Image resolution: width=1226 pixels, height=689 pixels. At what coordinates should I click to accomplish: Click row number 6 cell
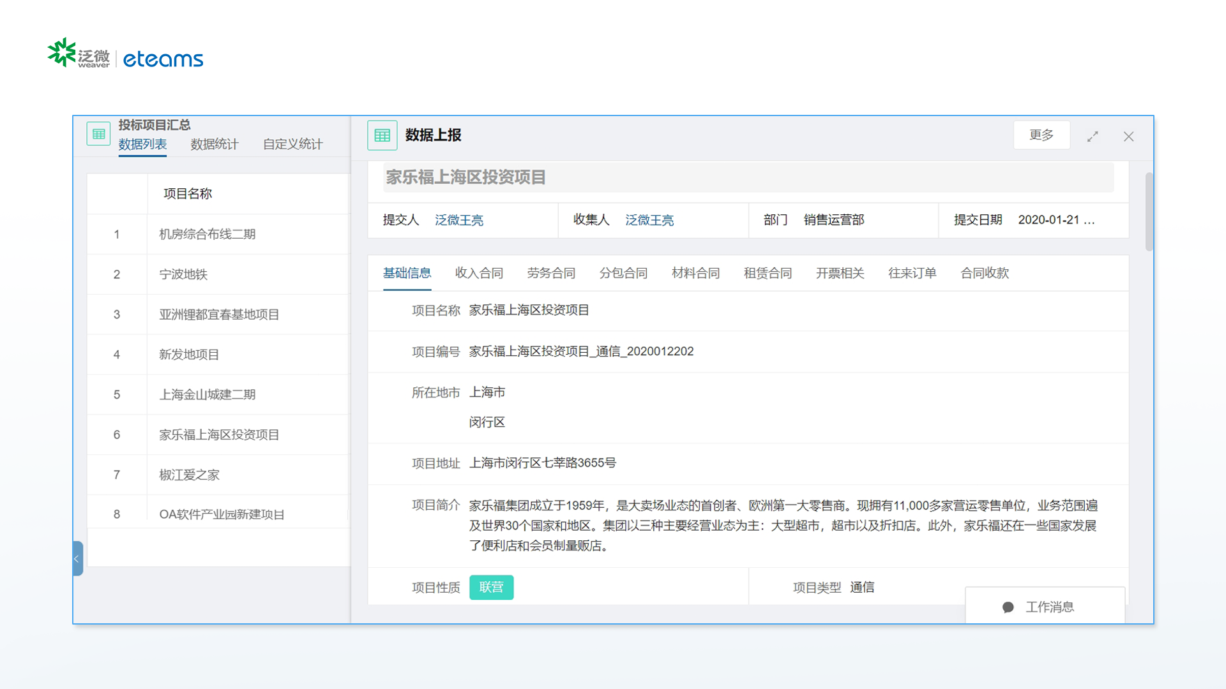tap(117, 435)
